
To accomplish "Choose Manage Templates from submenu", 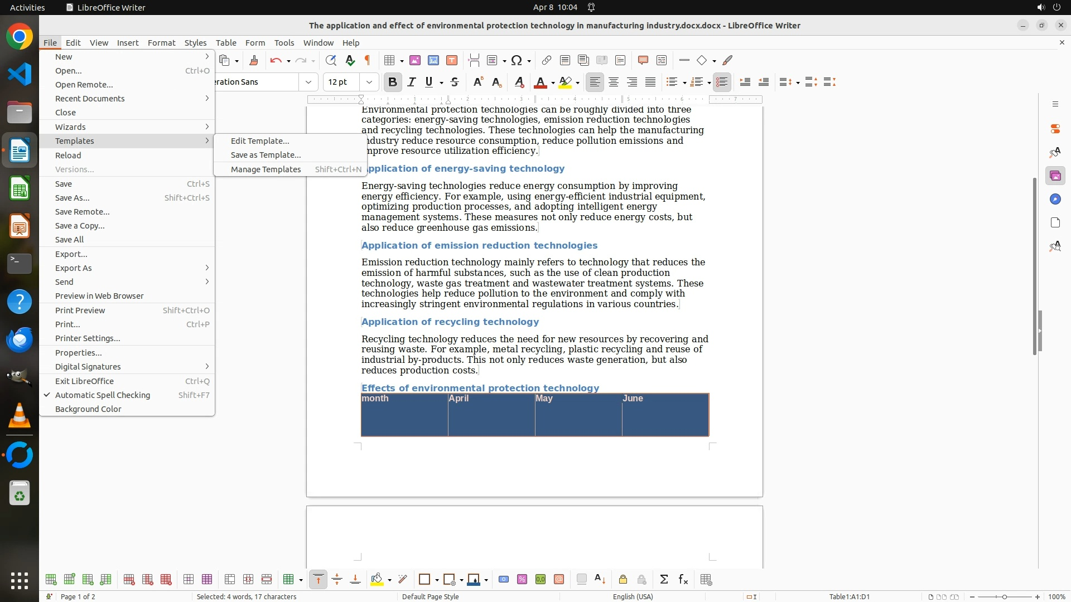I will point(266,169).
